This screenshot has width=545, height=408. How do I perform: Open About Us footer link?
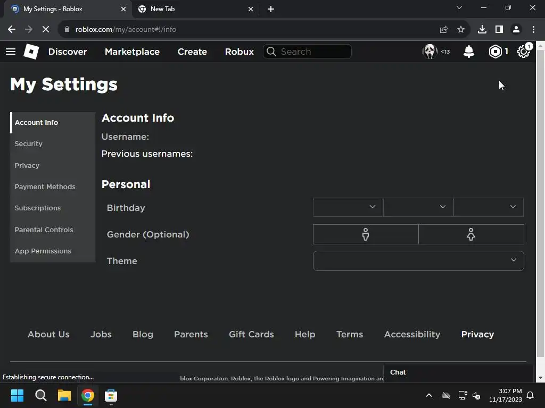coord(48,334)
